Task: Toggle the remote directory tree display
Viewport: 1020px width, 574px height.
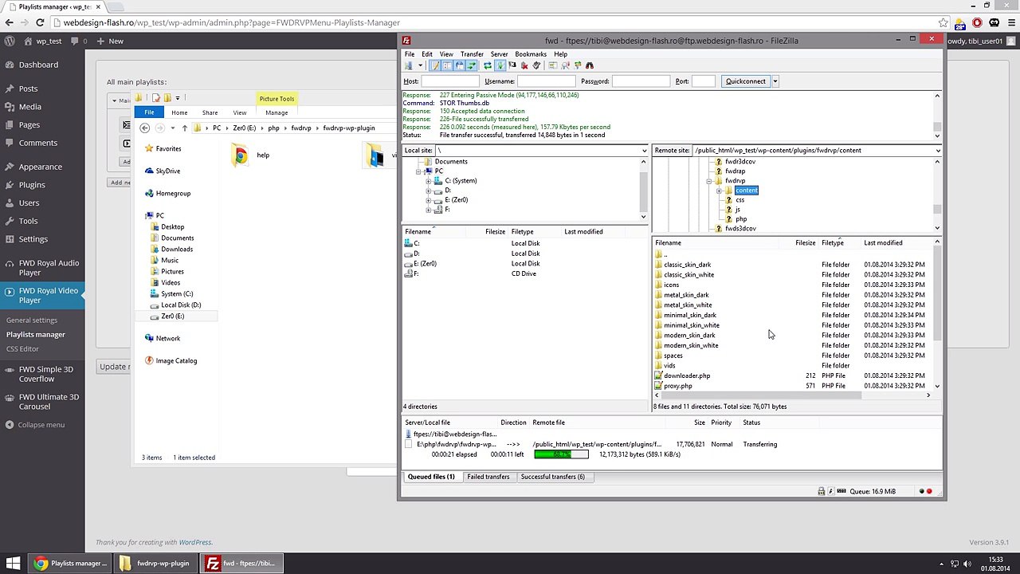Action: [x=459, y=65]
